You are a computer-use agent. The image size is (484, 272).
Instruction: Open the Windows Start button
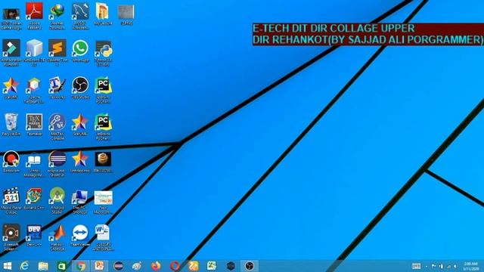click(7, 266)
